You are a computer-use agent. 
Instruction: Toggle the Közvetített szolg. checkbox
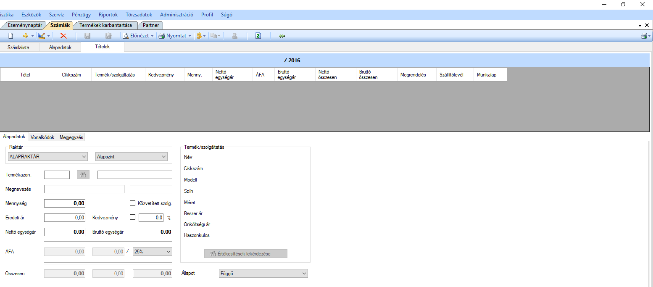tap(132, 203)
